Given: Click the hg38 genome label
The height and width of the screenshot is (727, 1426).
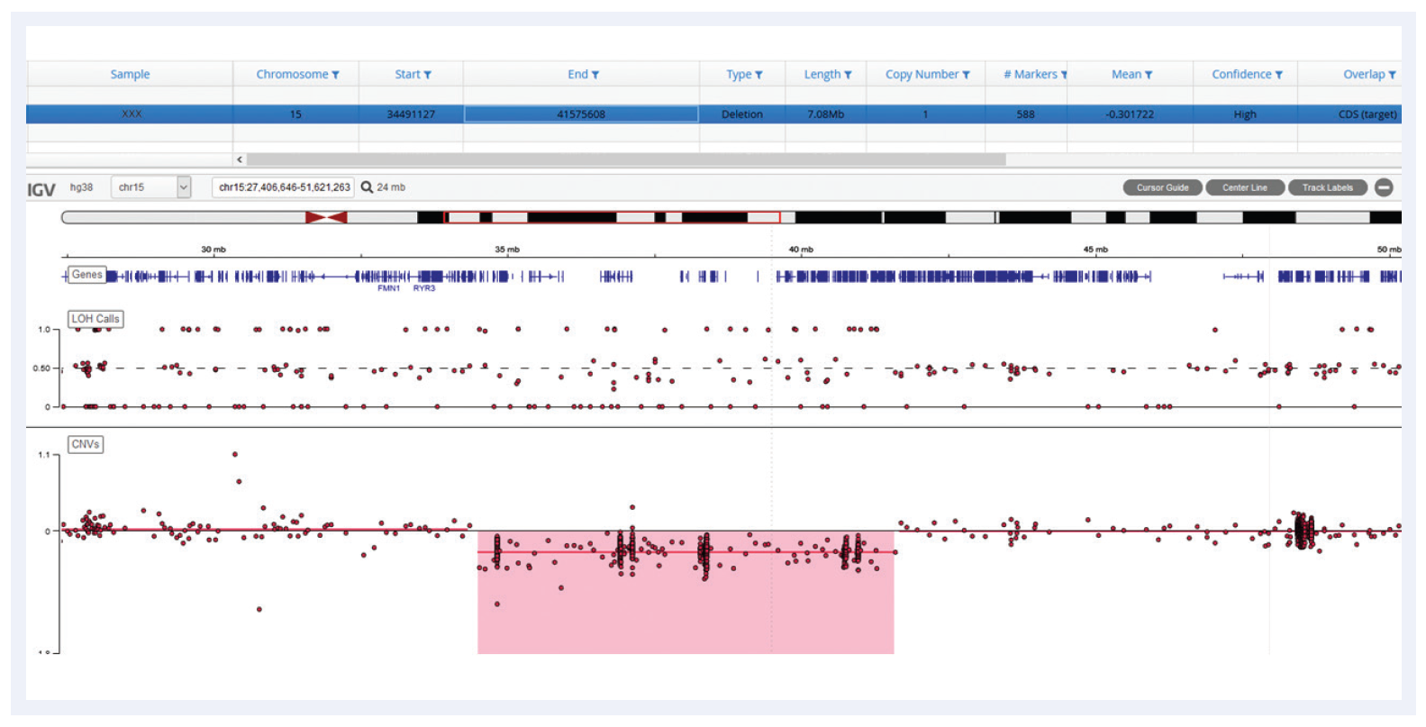Looking at the screenshot, I should pos(81,187).
